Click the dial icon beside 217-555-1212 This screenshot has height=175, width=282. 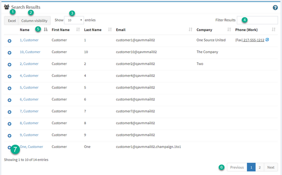[x=267, y=40]
